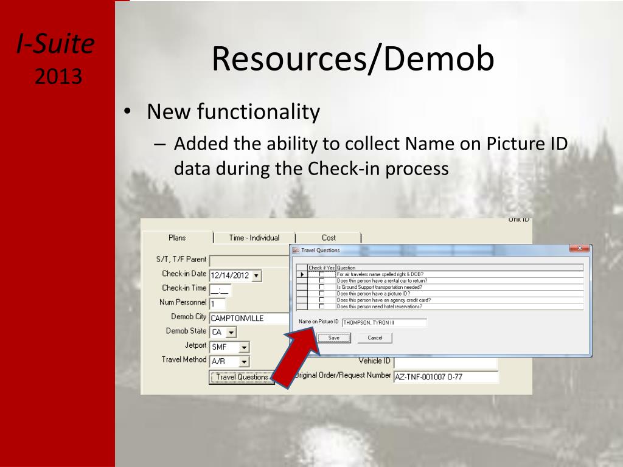The width and height of the screenshot is (623, 467).
Task: Switch to the Time - Individual tab
Action: pyautogui.click(x=254, y=238)
